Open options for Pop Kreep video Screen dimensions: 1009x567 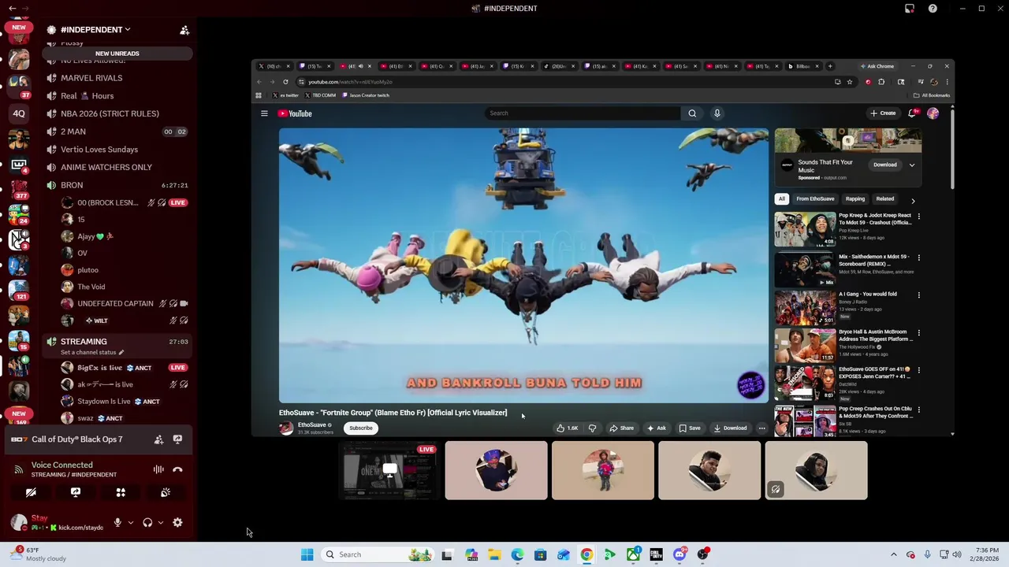coord(918,216)
